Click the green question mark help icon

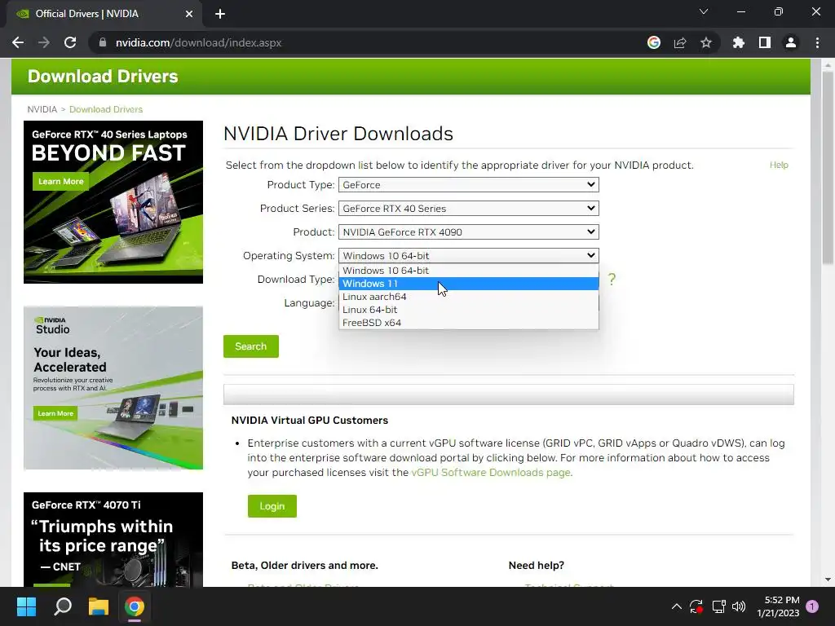(x=612, y=279)
